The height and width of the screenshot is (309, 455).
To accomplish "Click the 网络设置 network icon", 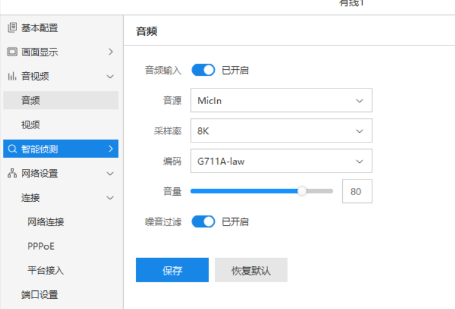I will click(x=12, y=173).
